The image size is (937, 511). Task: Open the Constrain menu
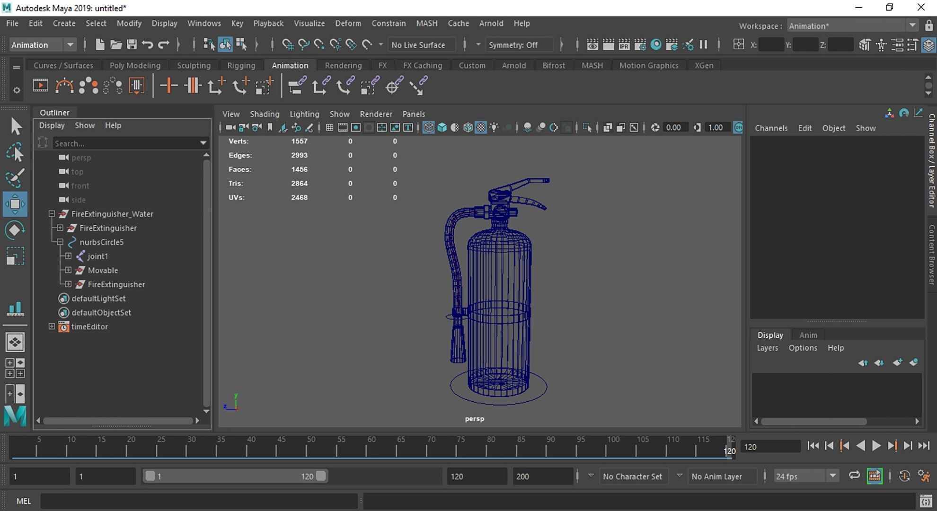(389, 23)
